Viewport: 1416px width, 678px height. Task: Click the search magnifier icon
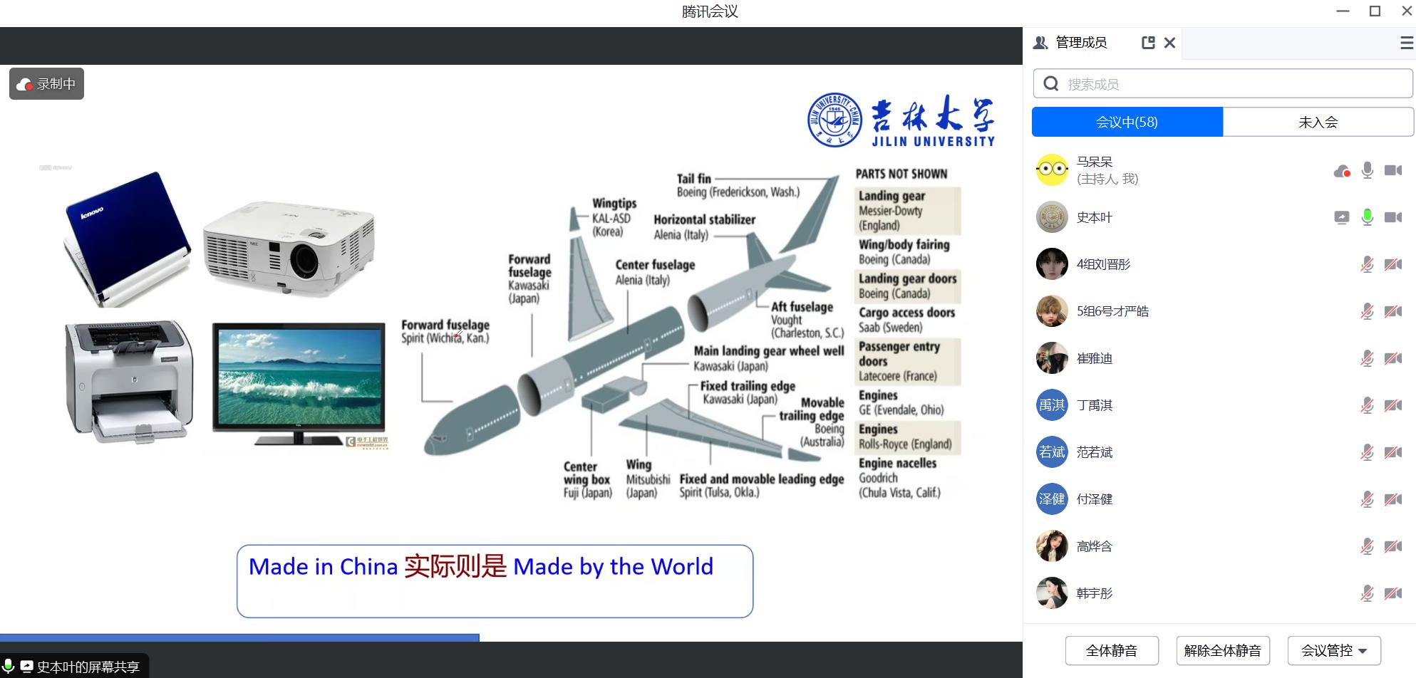point(1051,84)
